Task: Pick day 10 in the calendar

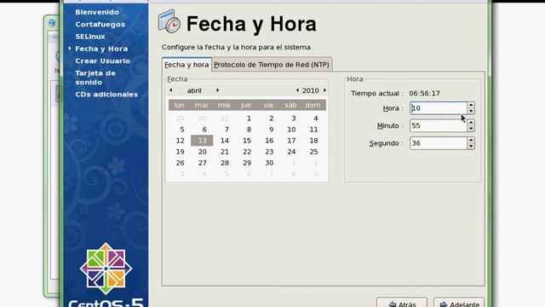Action: tap(291, 130)
